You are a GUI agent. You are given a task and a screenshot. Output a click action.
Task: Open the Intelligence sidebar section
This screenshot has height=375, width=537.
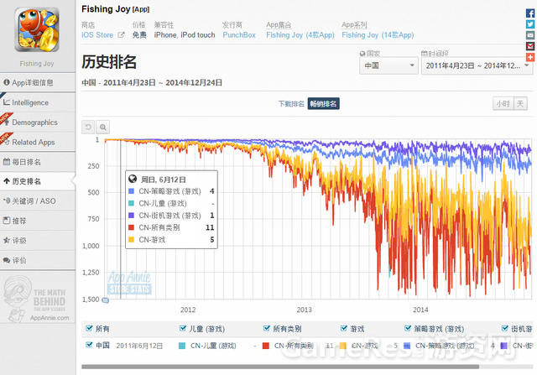38,102
